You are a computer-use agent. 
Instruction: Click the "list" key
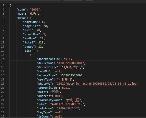pyautogui.click(x=28, y=51)
